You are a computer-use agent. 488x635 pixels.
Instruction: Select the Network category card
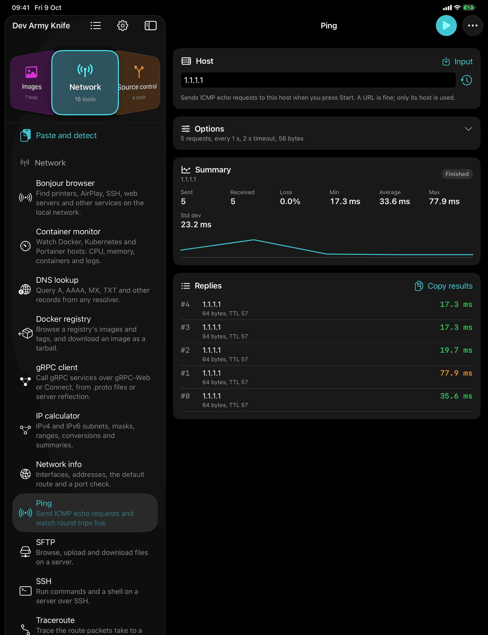click(85, 83)
